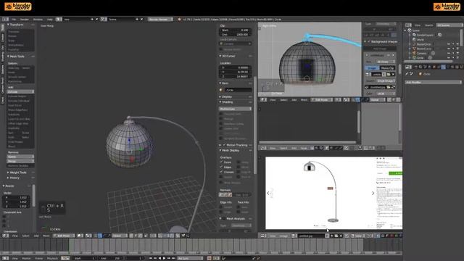Uncheck the Faces overlay checkbox
Screen dimensions: 464x261
click(221, 162)
